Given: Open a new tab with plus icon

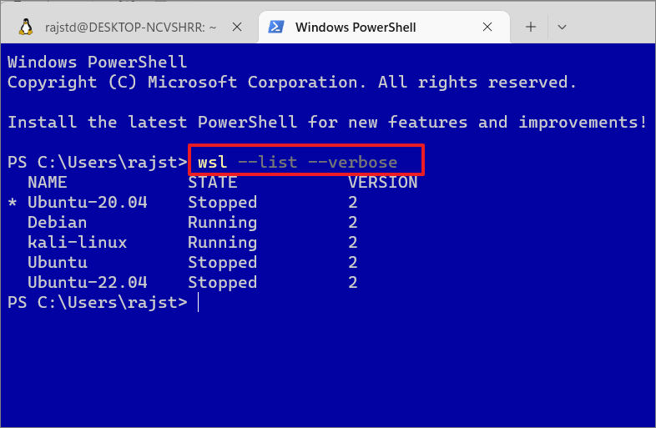Looking at the screenshot, I should pyautogui.click(x=531, y=27).
